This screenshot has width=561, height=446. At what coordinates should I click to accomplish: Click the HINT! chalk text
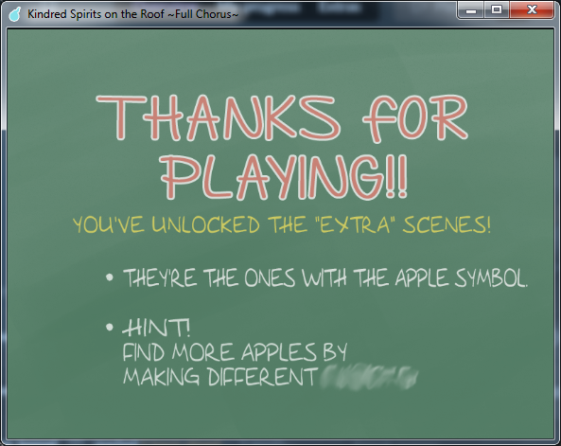[156, 328]
